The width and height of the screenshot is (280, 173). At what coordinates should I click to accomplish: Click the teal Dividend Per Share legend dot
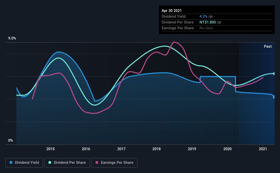50,162
